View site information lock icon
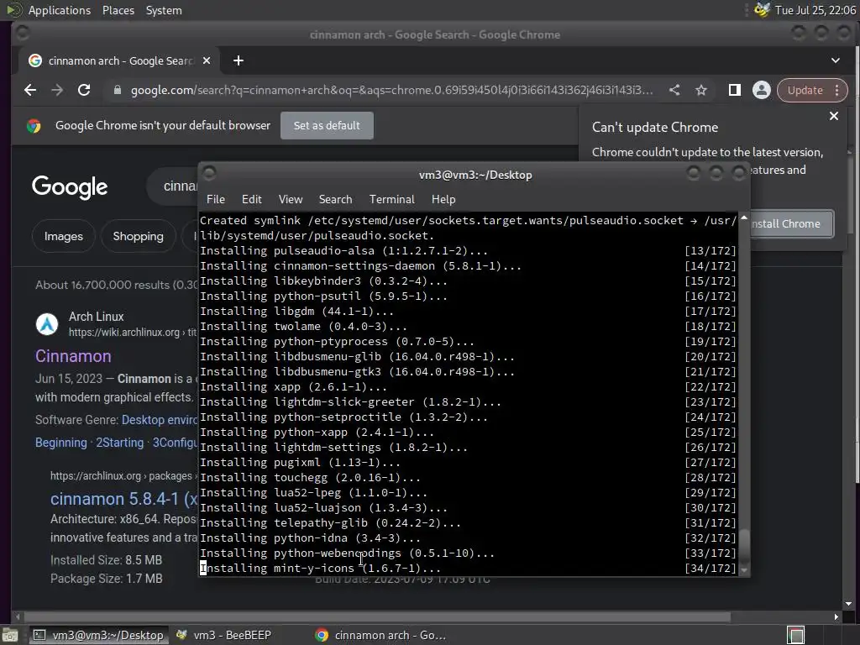The width and height of the screenshot is (860, 645). tap(117, 90)
